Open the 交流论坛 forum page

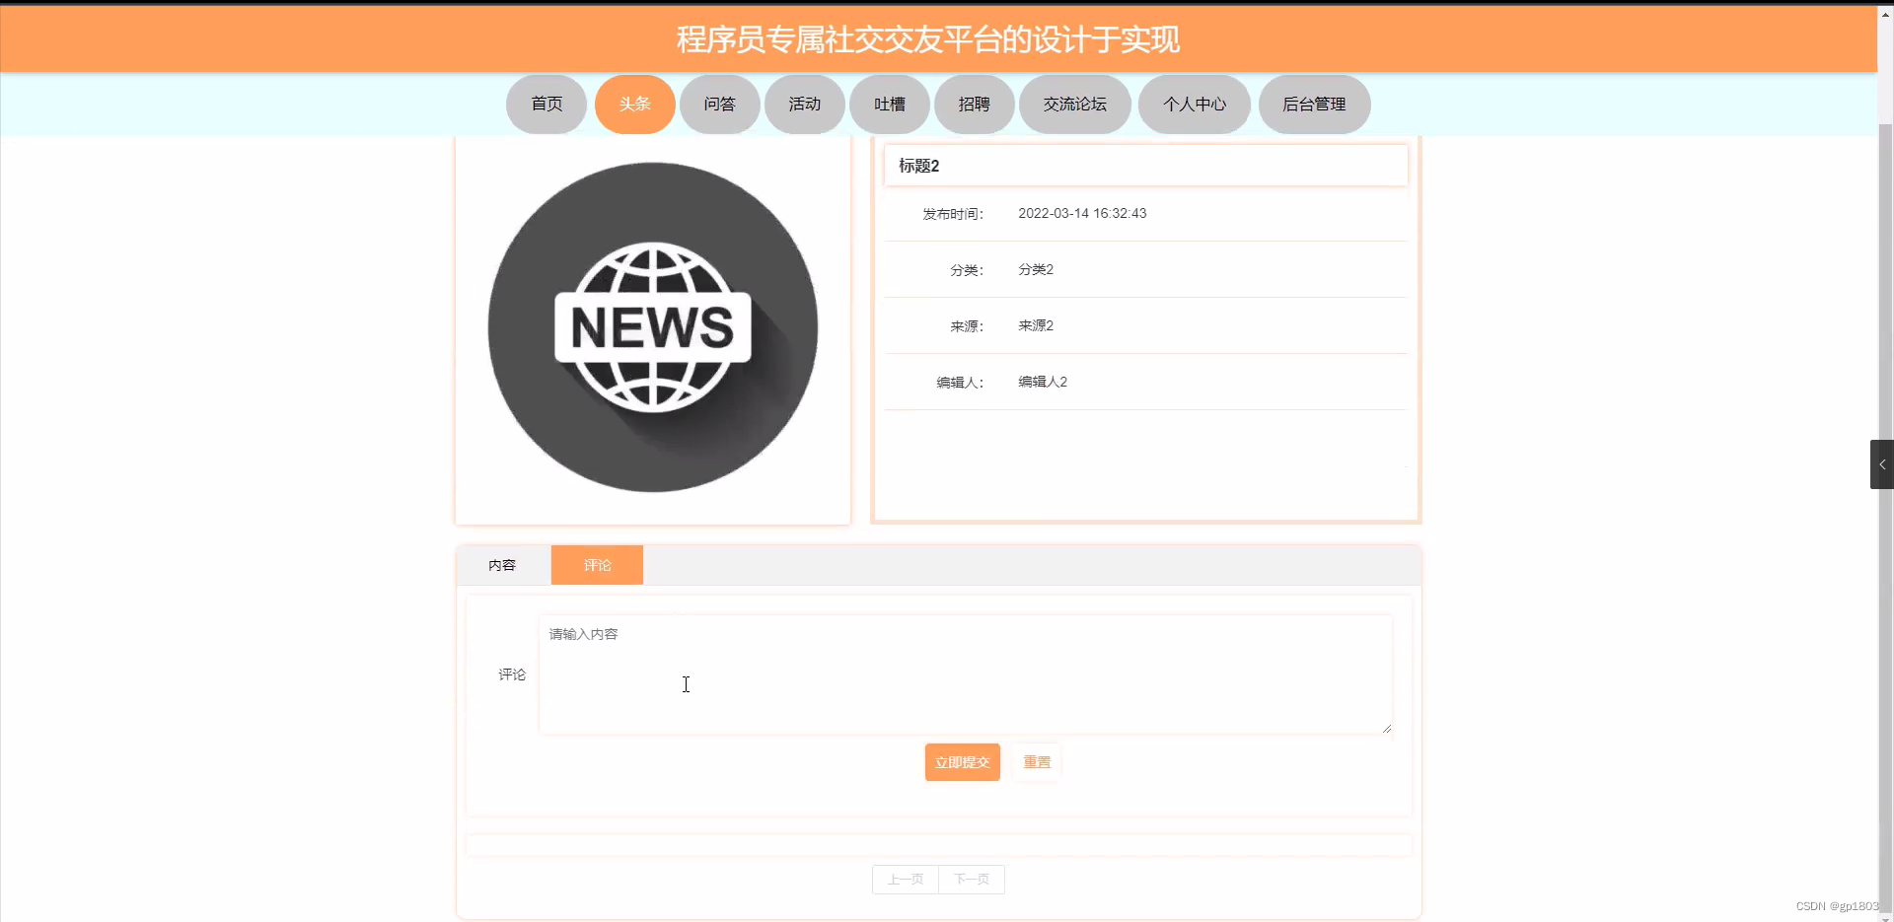click(x=1074, y=104)
